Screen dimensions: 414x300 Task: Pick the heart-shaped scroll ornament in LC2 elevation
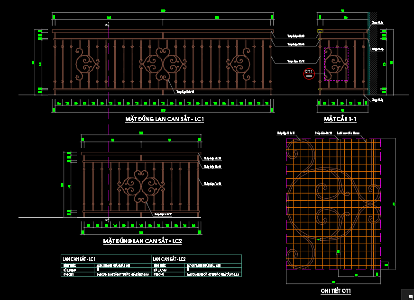pos(140,186)
